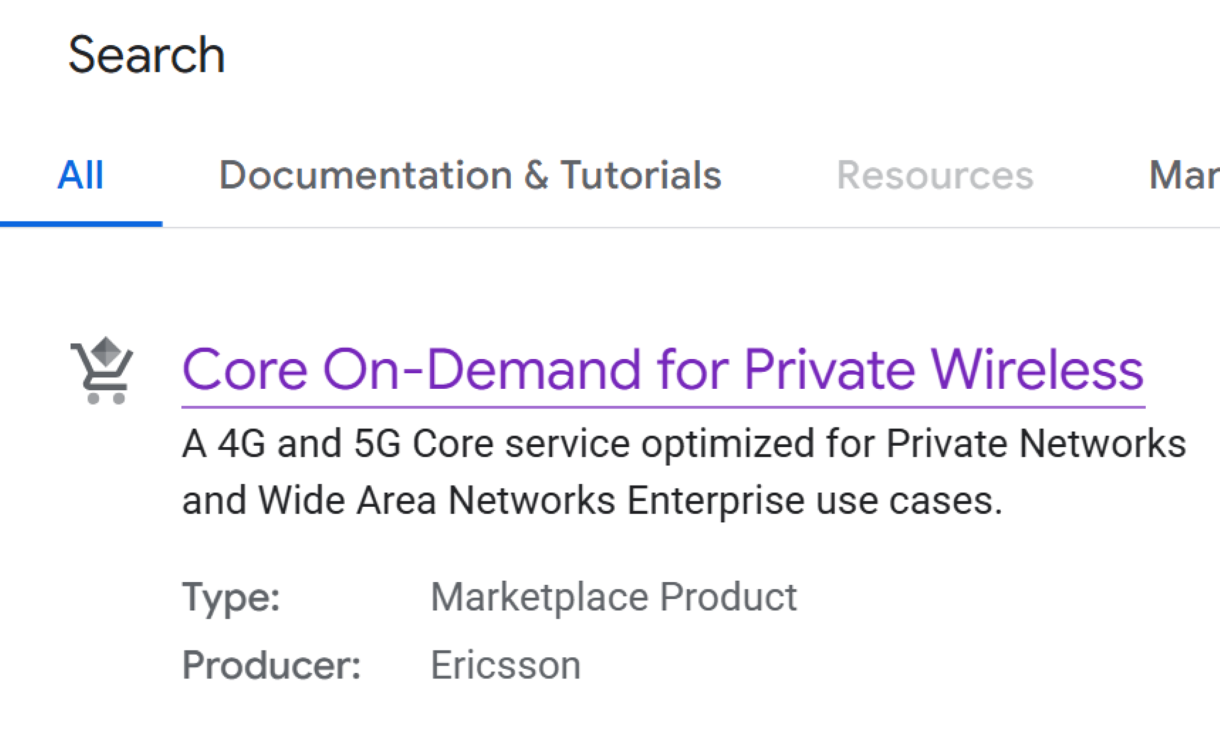
Task: Click the Producer field label
Action: point(271,664)
